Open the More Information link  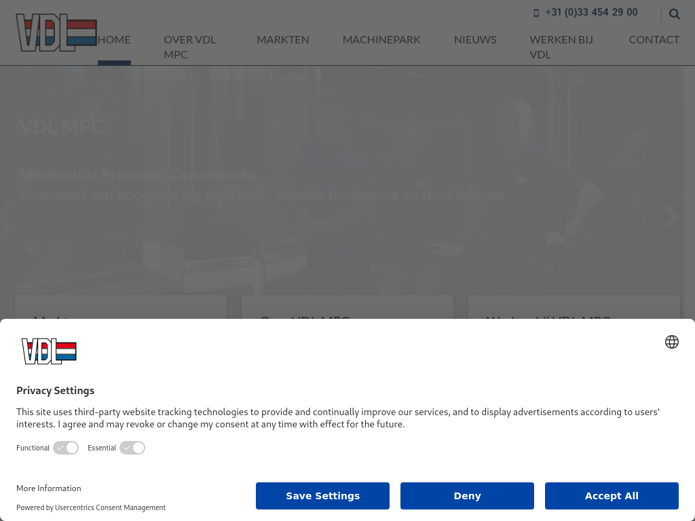[x=49, y=488]
